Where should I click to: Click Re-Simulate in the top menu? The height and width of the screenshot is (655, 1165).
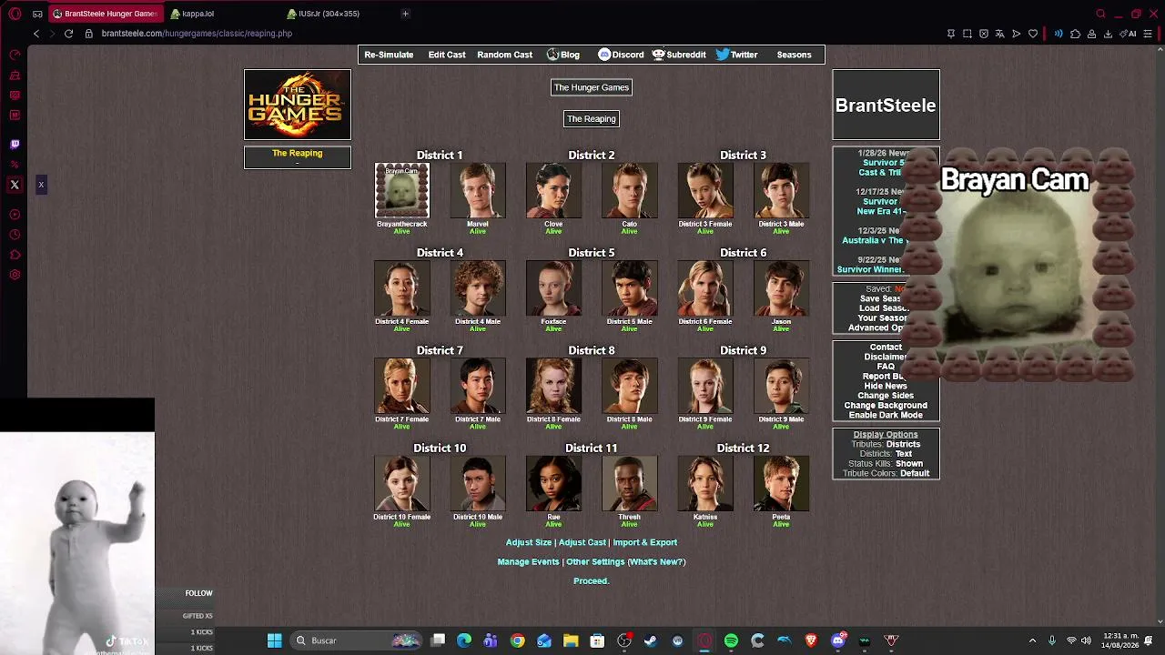389,55
